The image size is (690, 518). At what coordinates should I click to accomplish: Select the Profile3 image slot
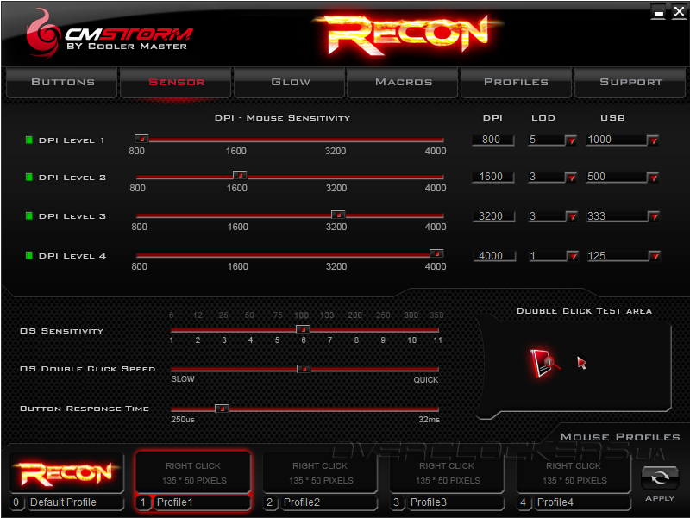(447, 472)
